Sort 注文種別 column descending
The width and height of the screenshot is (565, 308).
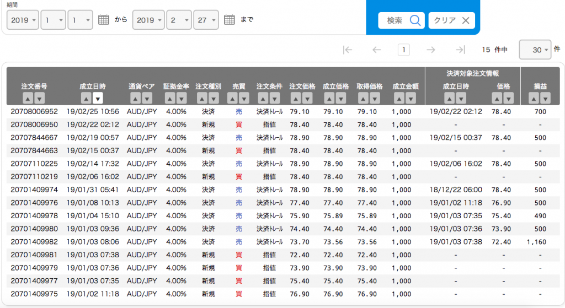pyautogui.click(x=214, y=98)
